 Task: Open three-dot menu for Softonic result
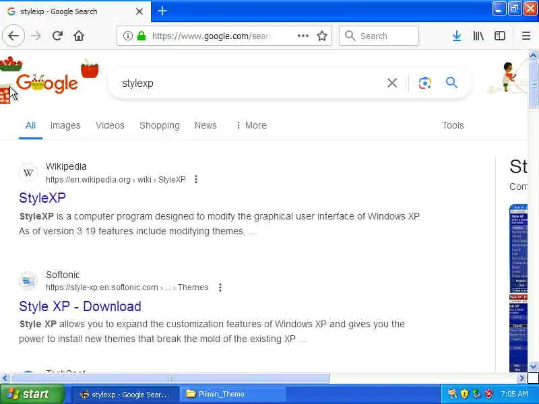[x=220, y=288]
